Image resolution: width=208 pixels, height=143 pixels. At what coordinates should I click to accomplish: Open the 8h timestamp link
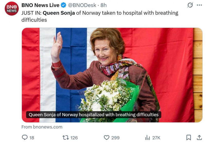(103, 5)
